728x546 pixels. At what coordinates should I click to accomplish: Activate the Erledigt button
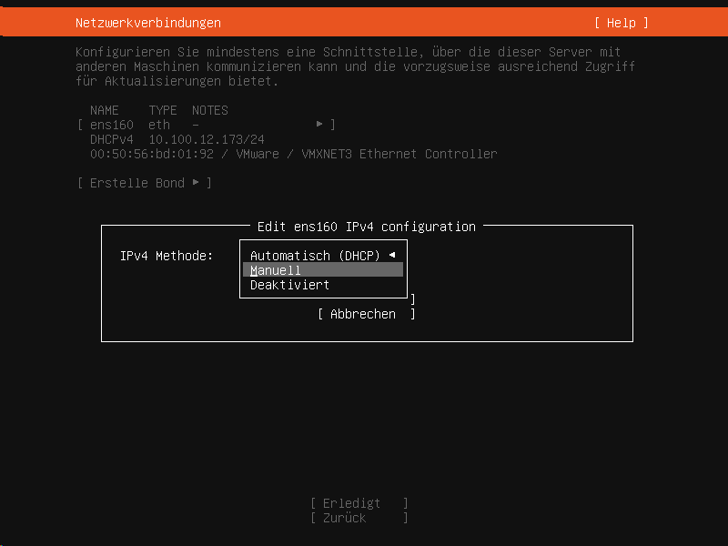pos(359,503)
